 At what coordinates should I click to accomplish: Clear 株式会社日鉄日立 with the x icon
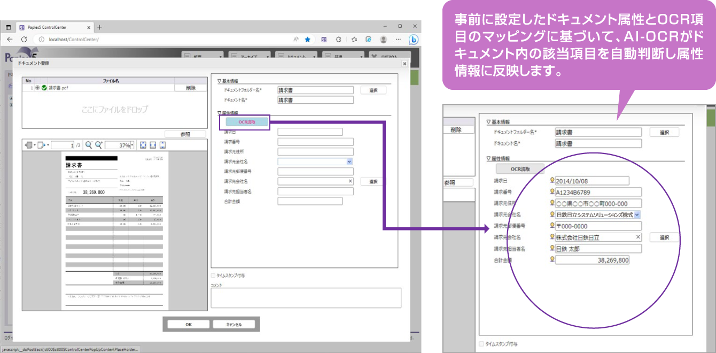tap(638, 237)
